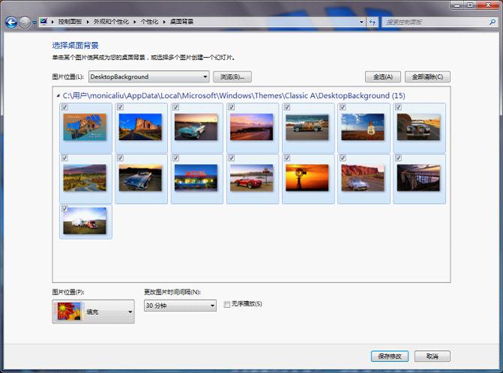Uncheck the trucks wallpaper checkbox in last row

pyautogui.click(x=65, y=209)
